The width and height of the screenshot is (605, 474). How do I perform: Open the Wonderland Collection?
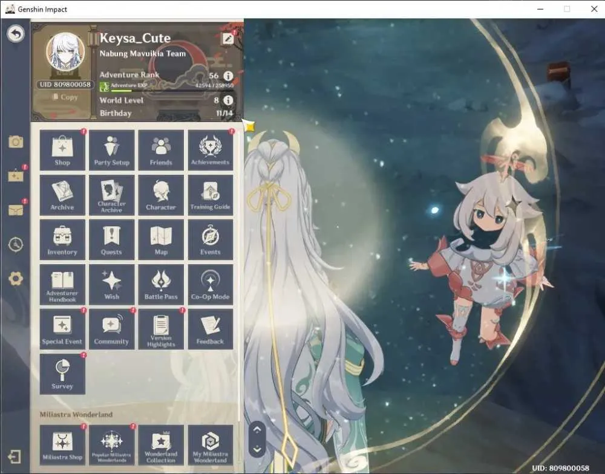tap(162, 445)
